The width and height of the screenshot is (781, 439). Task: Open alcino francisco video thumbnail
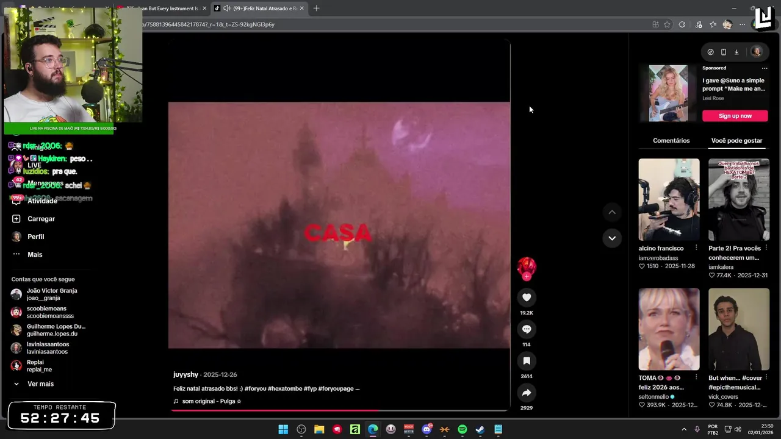[669, 200]
